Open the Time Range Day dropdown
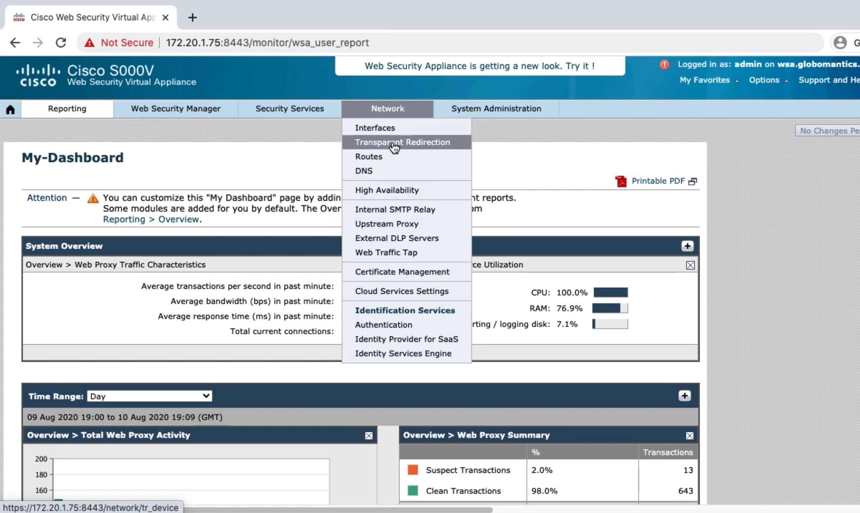This screenshot has width=860, height=513. pos(150,396)
